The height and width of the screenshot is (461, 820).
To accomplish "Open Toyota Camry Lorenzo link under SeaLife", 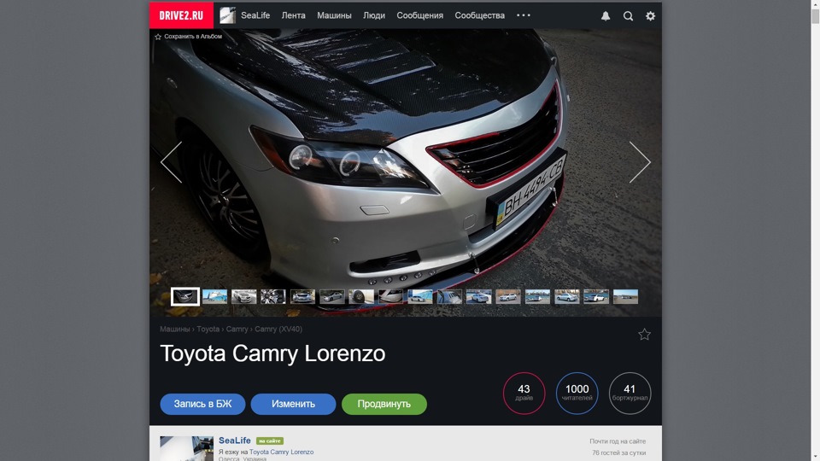I will tap(281, 452).
